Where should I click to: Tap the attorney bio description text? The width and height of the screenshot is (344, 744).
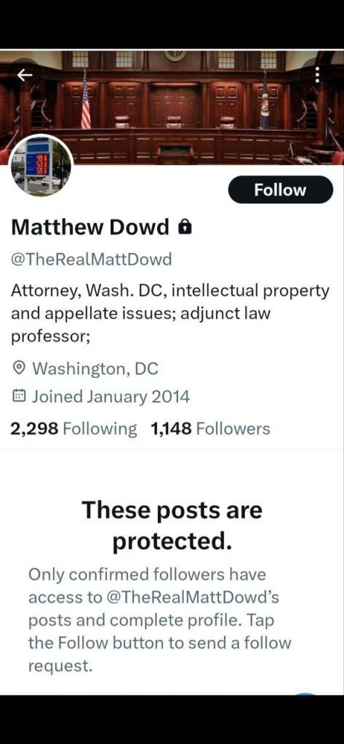[x=169, y=314]
